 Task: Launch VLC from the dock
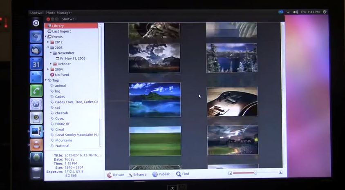coord(36,144)
